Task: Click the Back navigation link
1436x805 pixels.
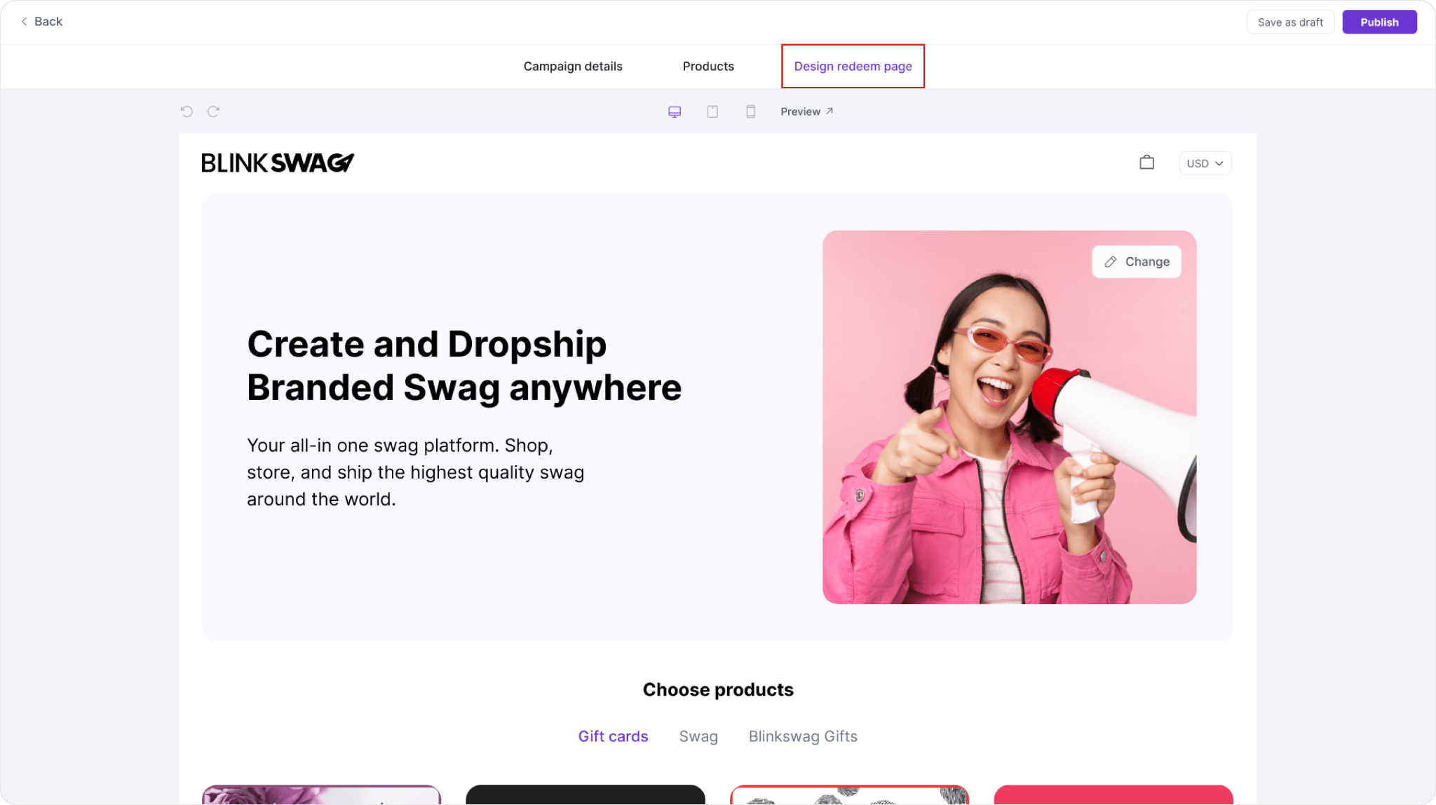Action: 41,22
